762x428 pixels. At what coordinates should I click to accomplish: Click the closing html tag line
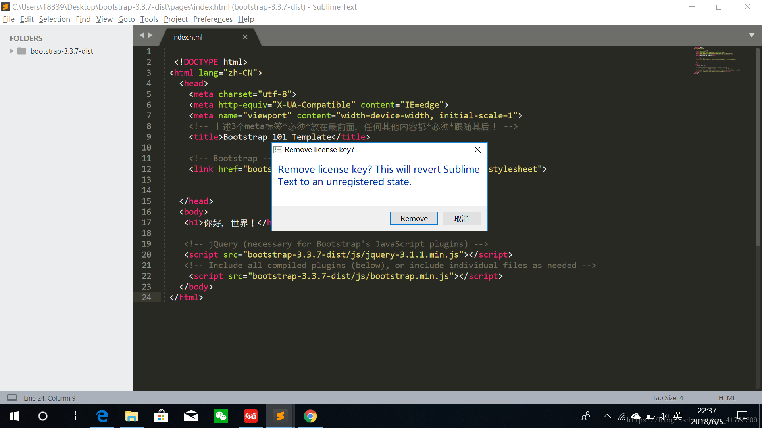[186, 297]
